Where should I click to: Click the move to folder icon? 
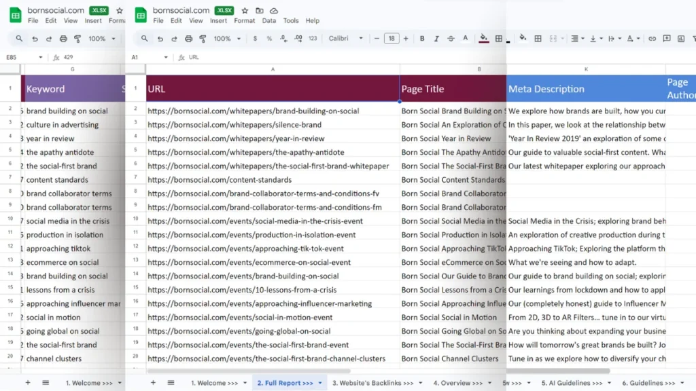(x=260, y=11)
